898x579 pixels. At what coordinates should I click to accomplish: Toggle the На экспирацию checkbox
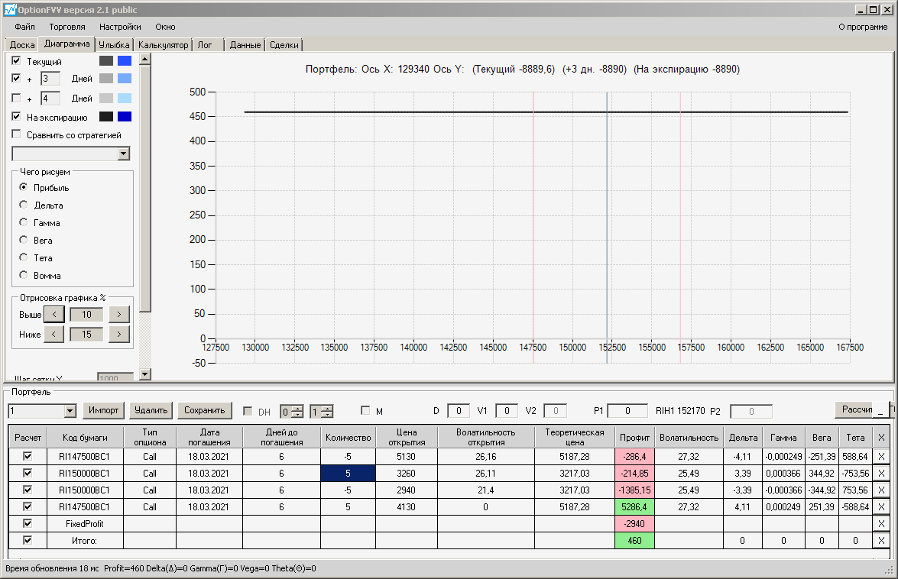coord(16,116)
